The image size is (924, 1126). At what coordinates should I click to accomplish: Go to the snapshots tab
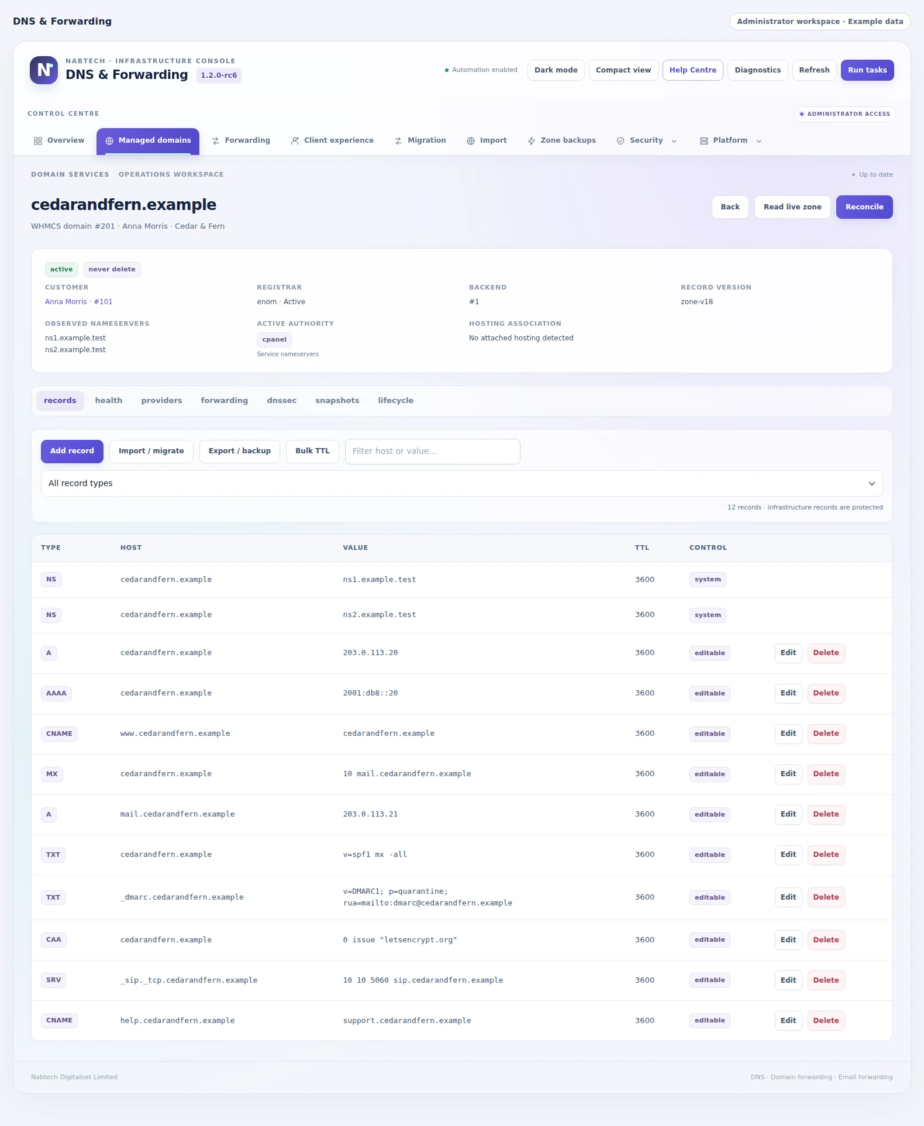click(337, 401)
